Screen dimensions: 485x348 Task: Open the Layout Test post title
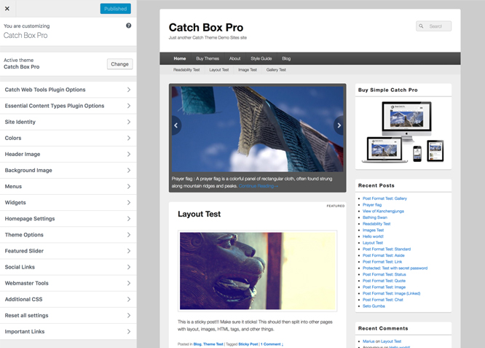click(x=199, y=214)
